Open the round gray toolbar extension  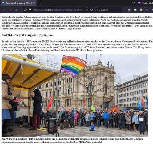pyautogui.click(x=141, y=10)
